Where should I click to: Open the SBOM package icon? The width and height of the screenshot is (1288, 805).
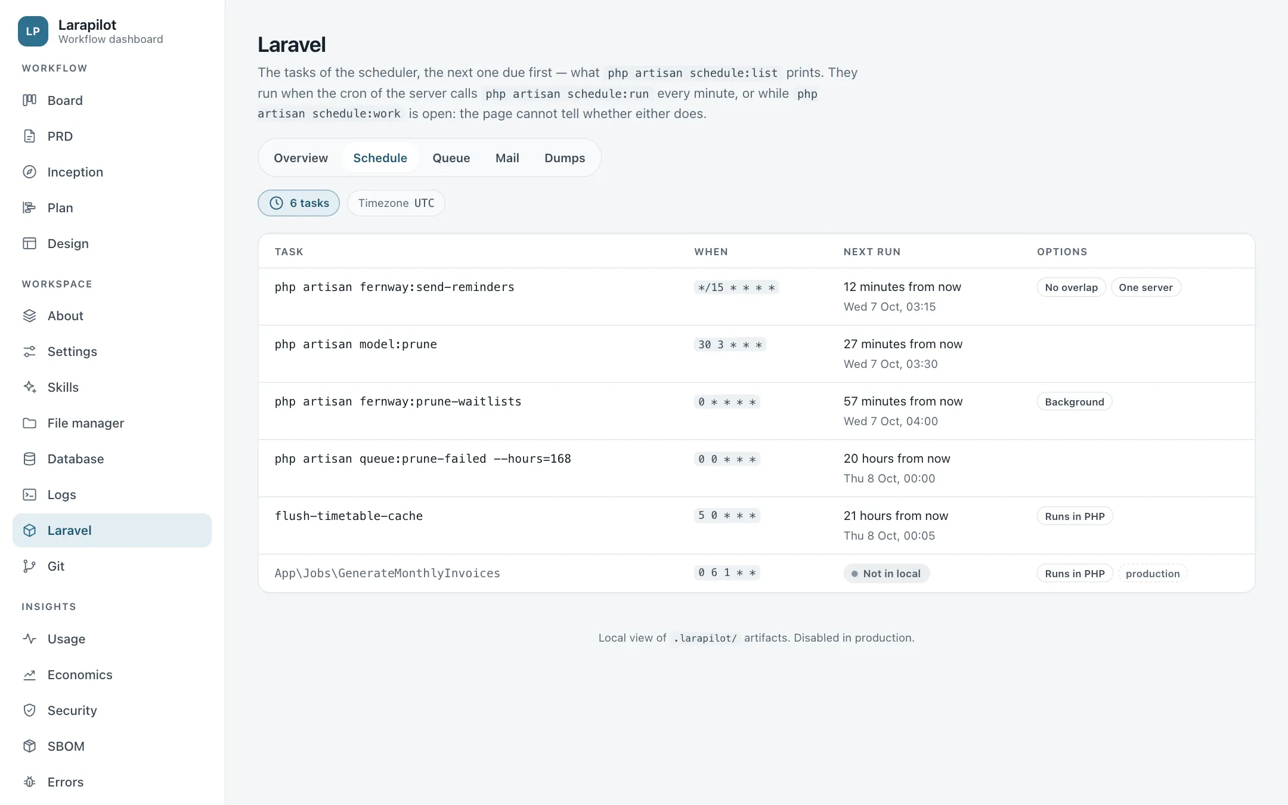pyautogui.click(x=29, y=746)
